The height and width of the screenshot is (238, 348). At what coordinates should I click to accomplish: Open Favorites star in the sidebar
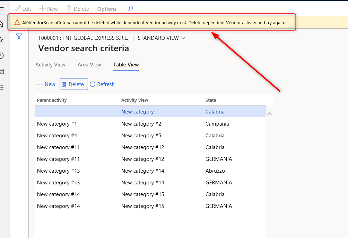pos(2,40)
